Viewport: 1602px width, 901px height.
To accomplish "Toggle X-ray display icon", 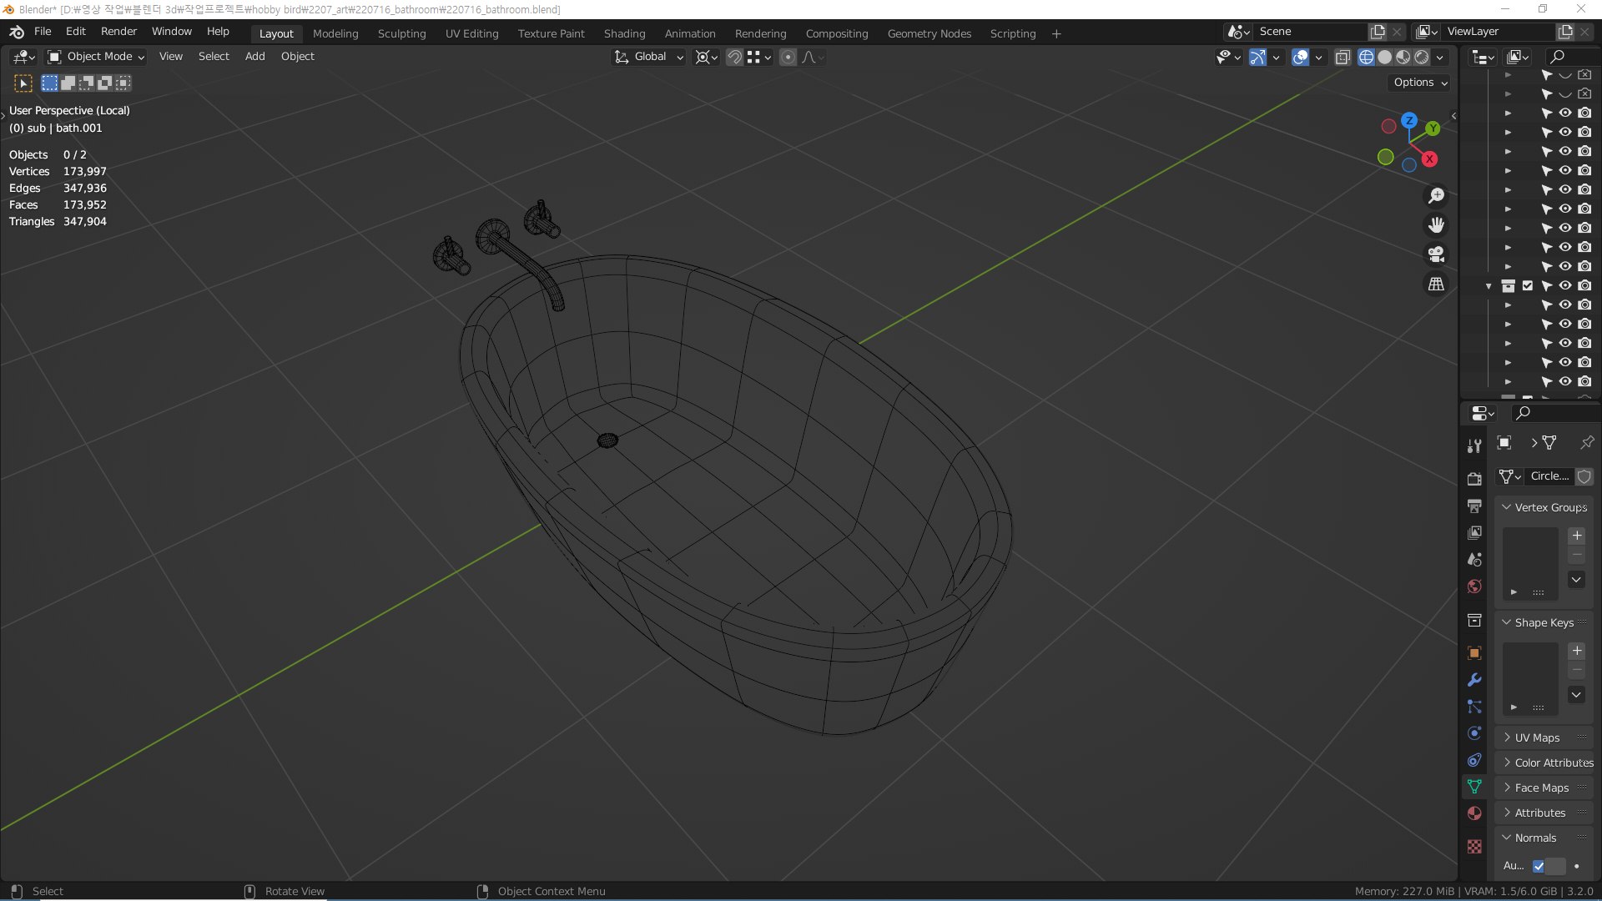I will click(x=1343, y=57).
